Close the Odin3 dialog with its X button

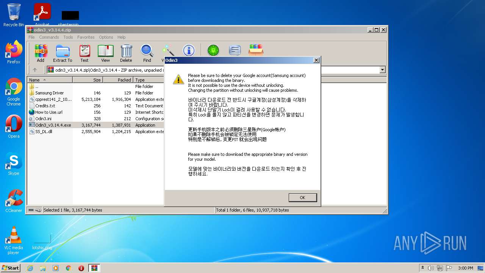(316, 60)
